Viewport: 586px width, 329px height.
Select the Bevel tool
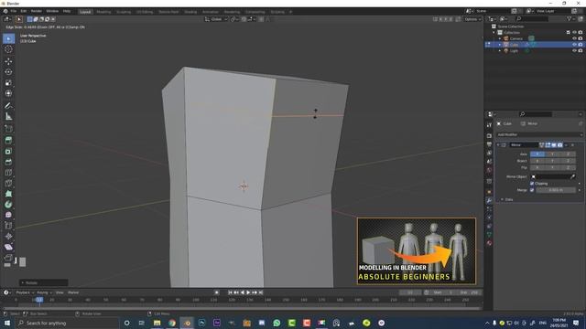(x=8, y=162)
